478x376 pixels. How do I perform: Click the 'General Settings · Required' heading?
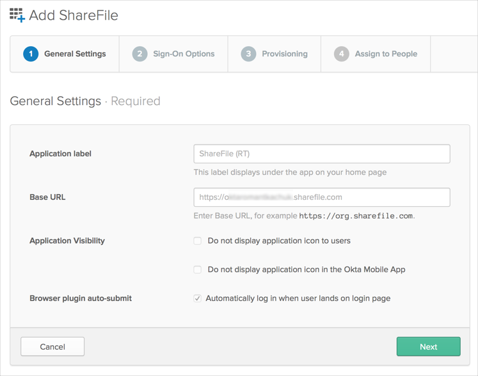(85, 101)
